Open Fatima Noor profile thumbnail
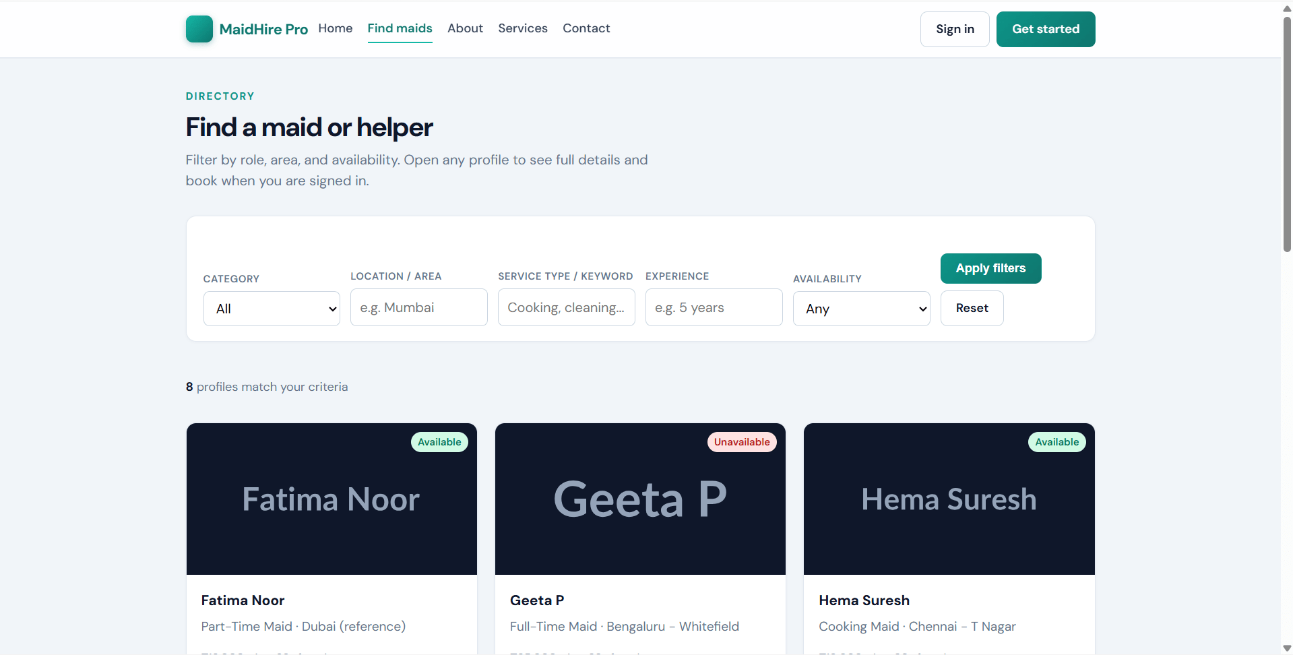Viewport: 1293px width, 655px height. pyautogui.click(x=332, y=499)
